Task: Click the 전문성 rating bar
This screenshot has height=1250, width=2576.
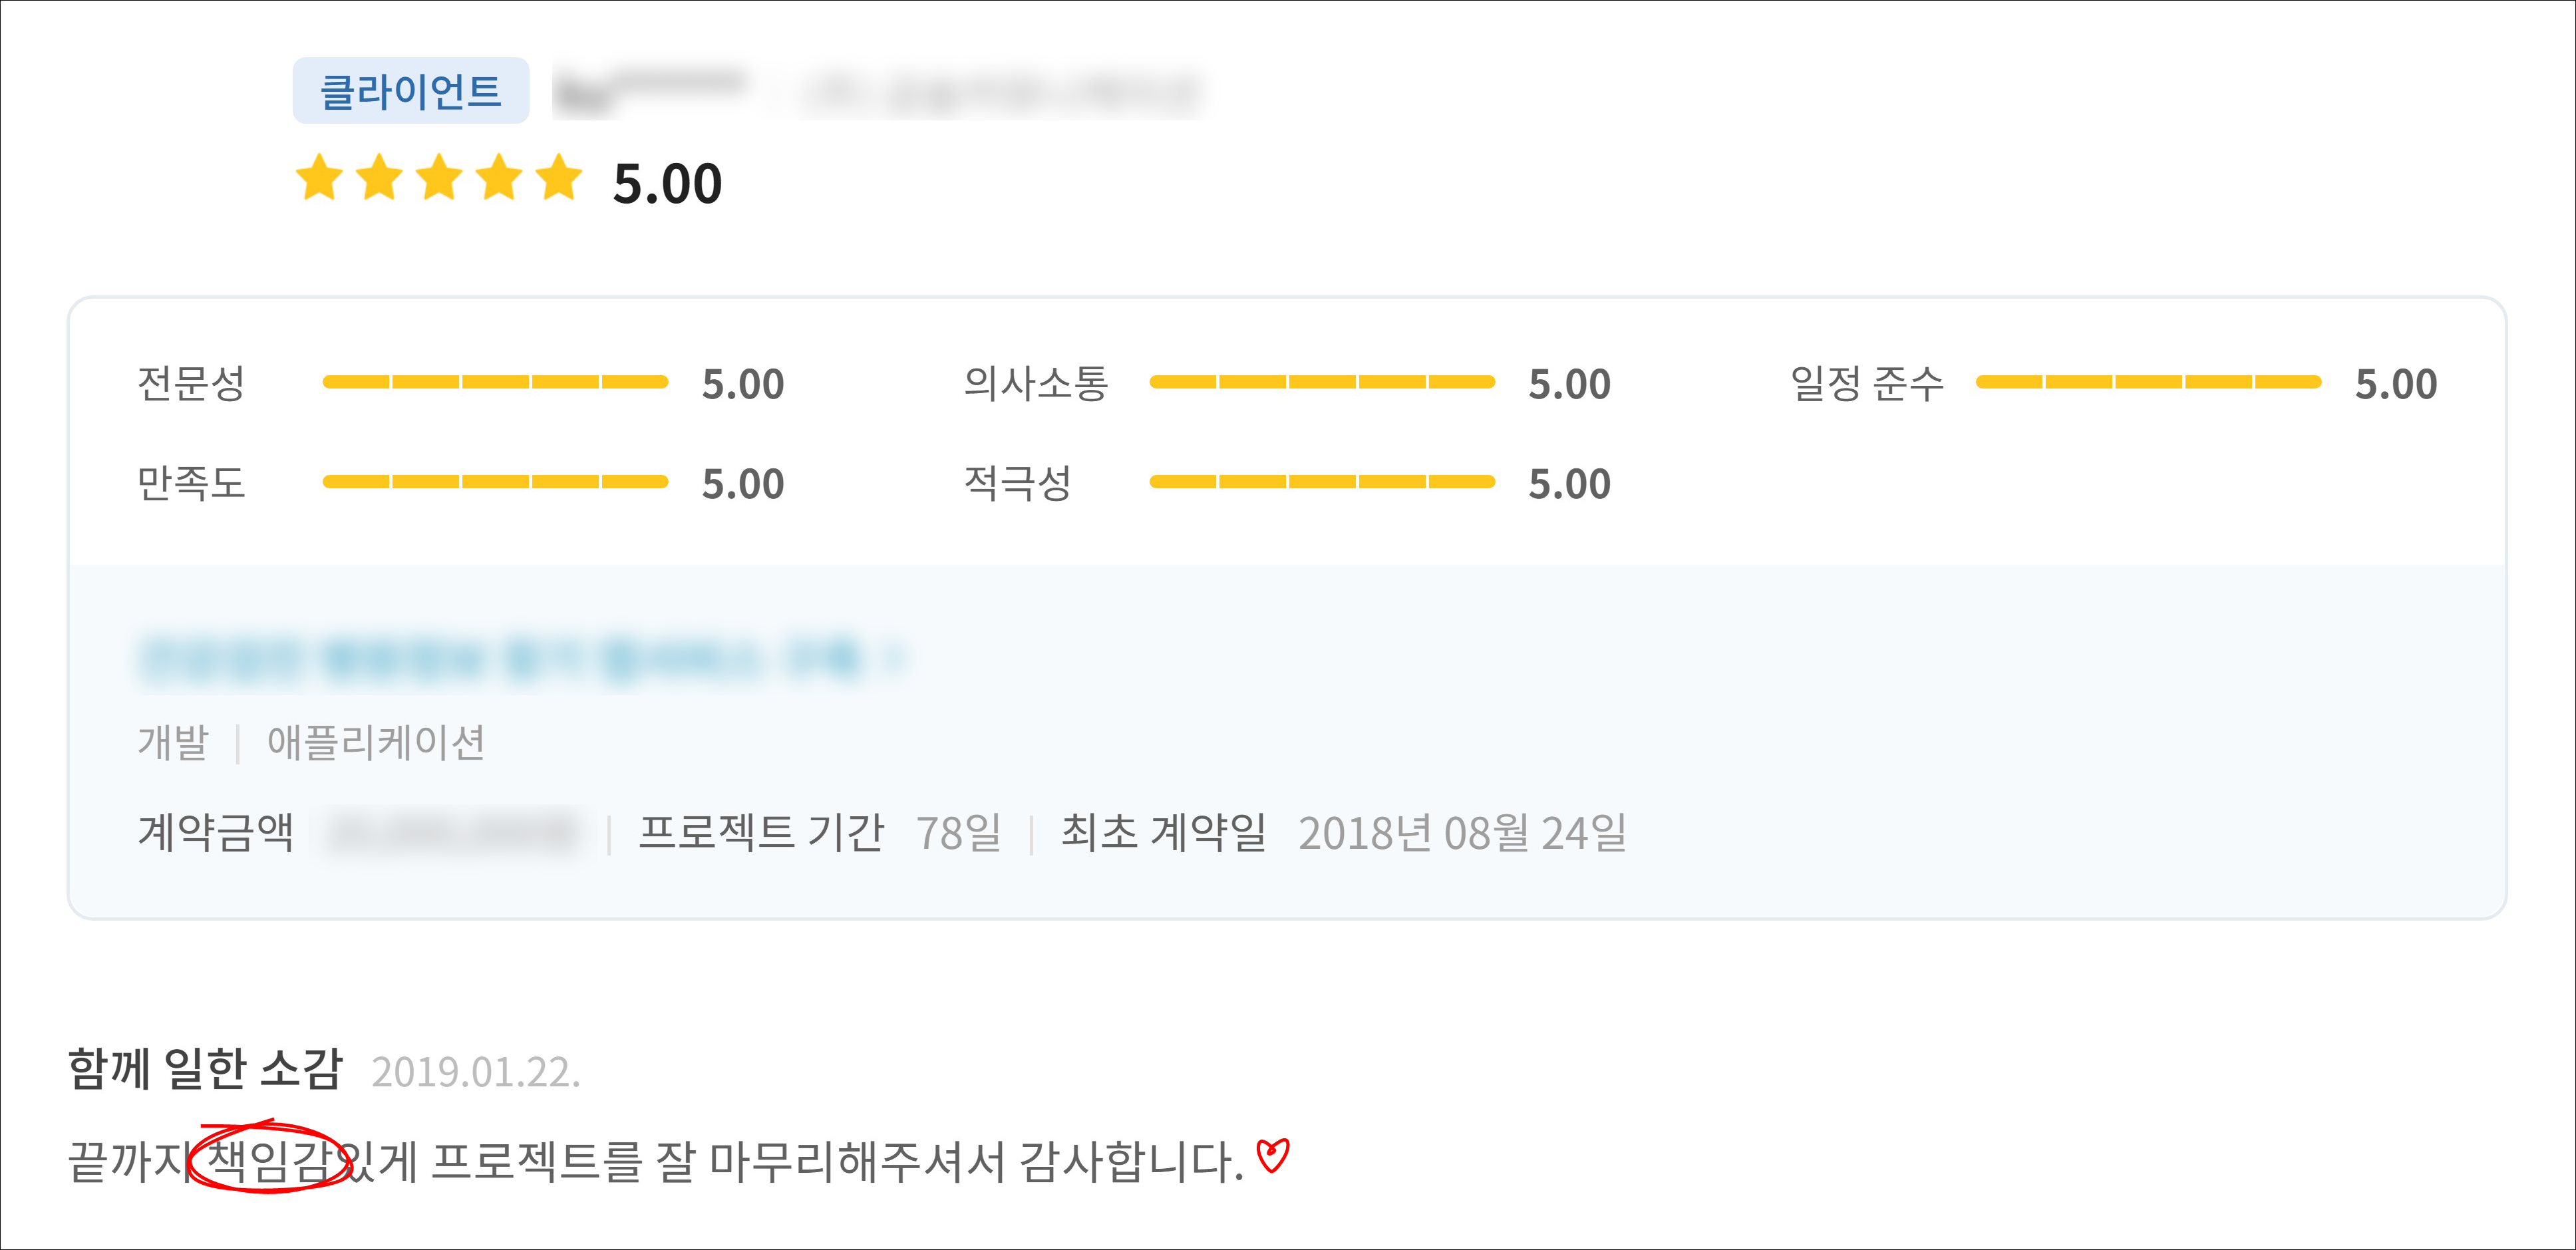Action: (495, 382)
